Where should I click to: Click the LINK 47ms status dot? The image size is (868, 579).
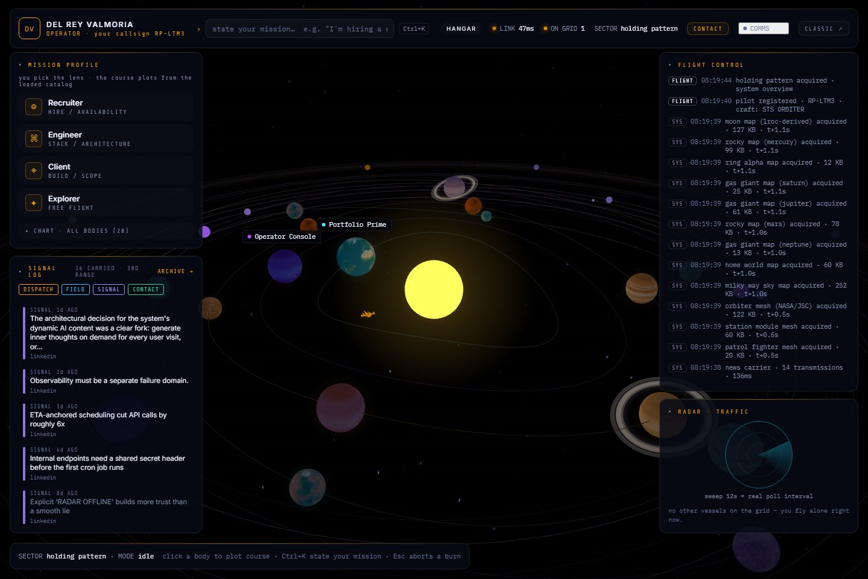(494, 28)
